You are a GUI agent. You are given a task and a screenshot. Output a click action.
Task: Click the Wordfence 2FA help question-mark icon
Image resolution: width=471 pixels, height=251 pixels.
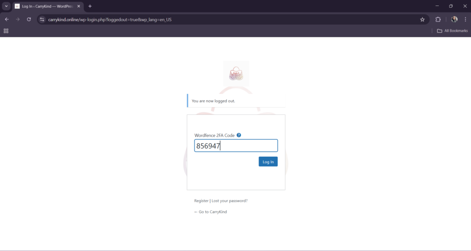click(239, 135)
